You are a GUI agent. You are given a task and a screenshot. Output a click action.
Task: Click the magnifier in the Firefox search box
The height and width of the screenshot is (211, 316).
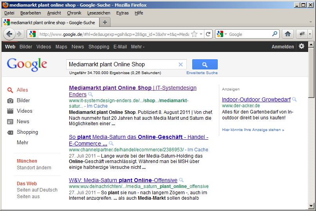pos(274,34)
